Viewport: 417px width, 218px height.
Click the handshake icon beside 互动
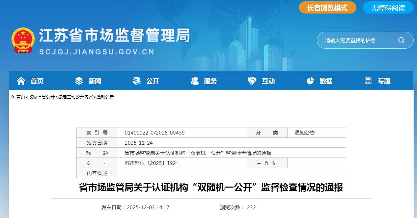pos(252,81)
